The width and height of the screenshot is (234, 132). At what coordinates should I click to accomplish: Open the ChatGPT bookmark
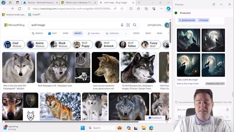click(34, 15)
